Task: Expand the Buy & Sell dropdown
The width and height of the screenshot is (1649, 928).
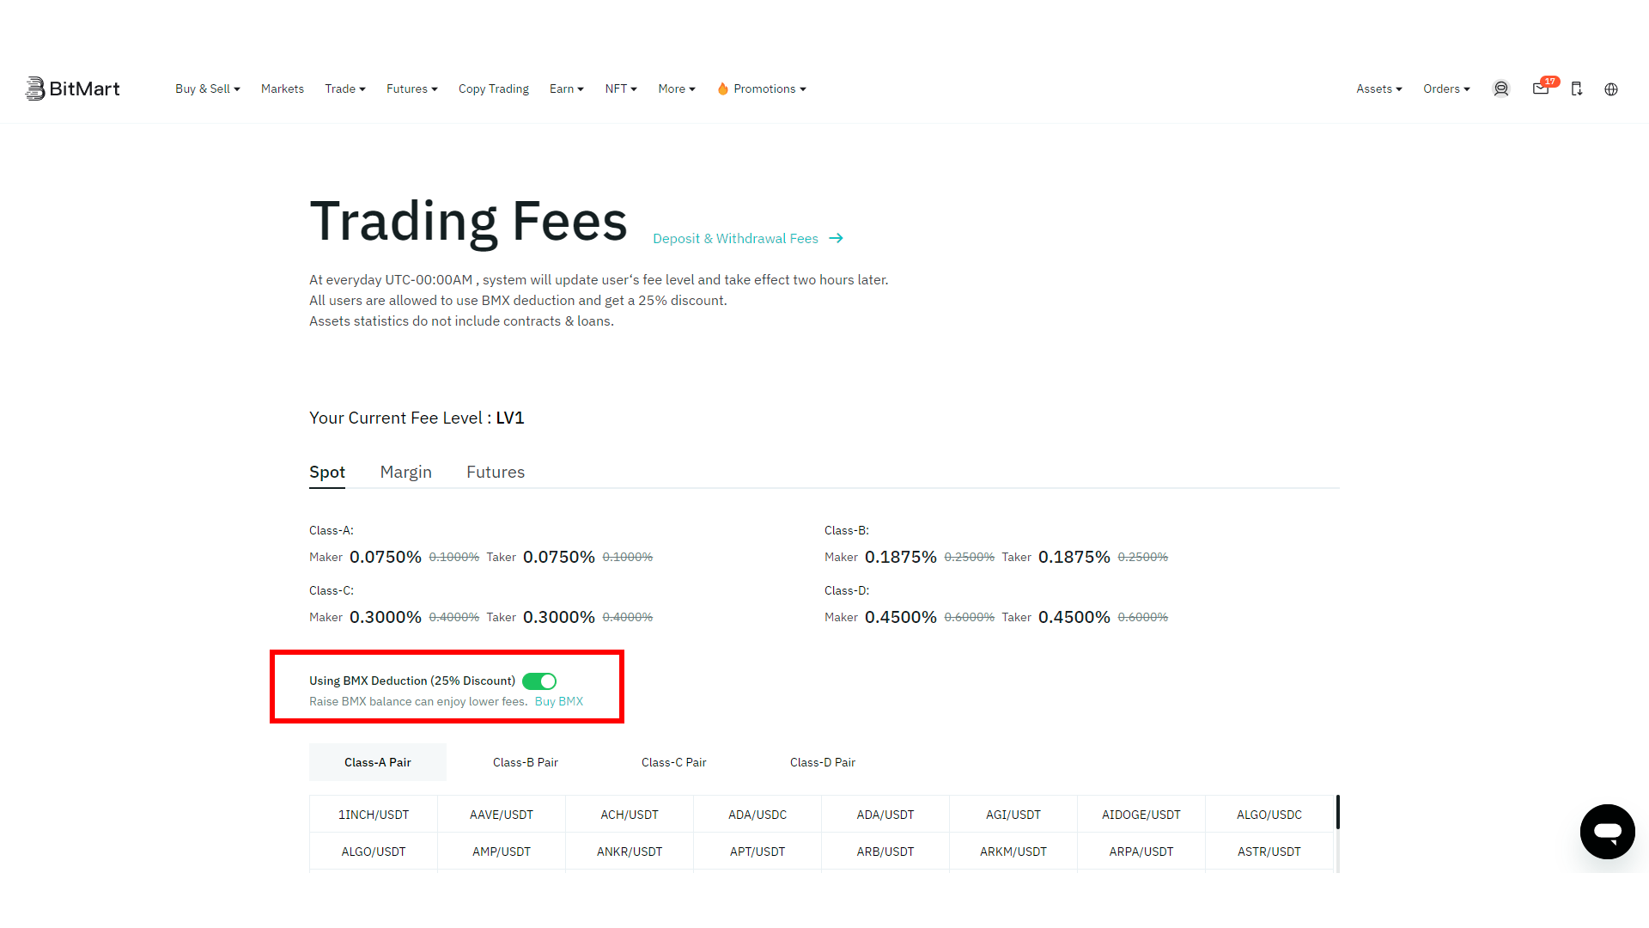Action: [x=208, y=89]
